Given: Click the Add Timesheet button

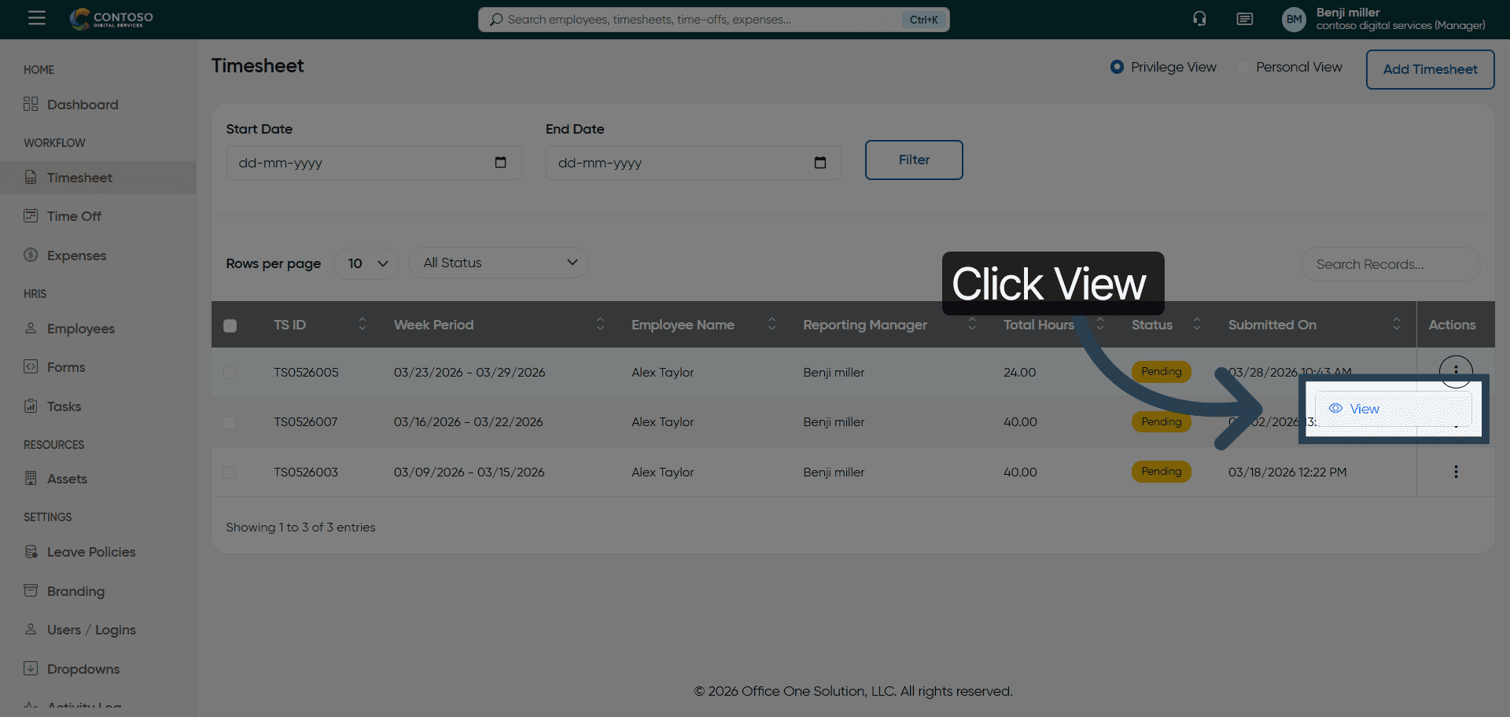Looking at the screenshot, I should pyautogui.click(x=1429, y=69).
